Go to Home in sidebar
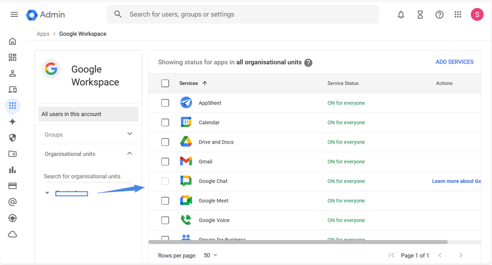Image resolution: width=492 pixels, height=265 pixels. tap(12, 41)
